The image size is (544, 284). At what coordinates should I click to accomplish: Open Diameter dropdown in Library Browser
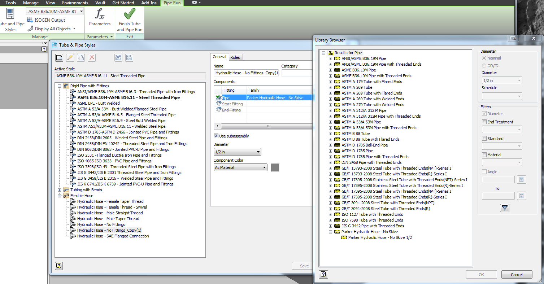(502, 80)
